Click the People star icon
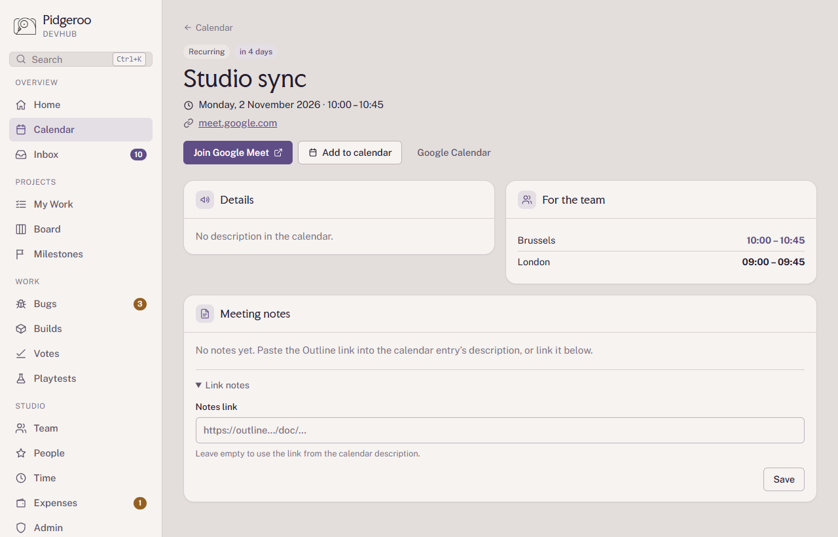 (x=21, y=453)
